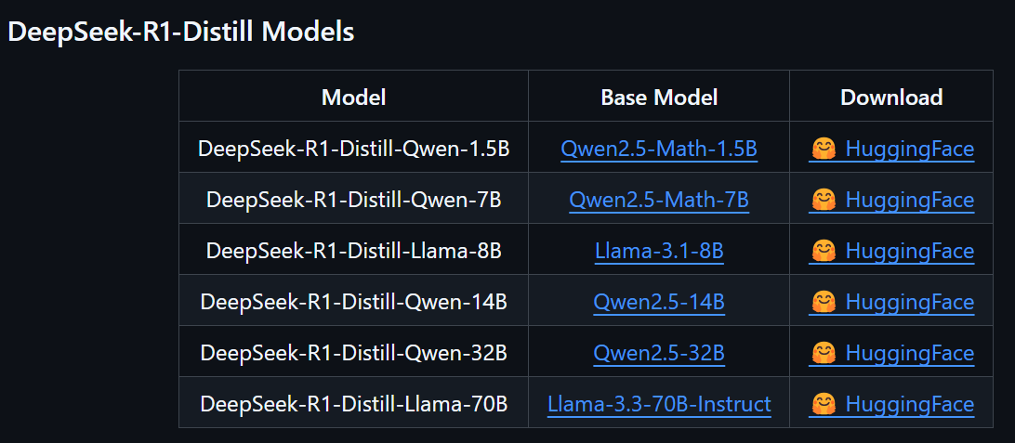
Task: Click the Download column header
Action: coord(891,97)
